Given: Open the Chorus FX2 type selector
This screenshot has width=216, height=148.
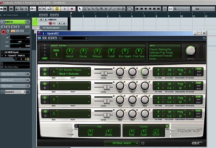Looking at the screenshot, I should pyautogui.click(x=143, y=126).
